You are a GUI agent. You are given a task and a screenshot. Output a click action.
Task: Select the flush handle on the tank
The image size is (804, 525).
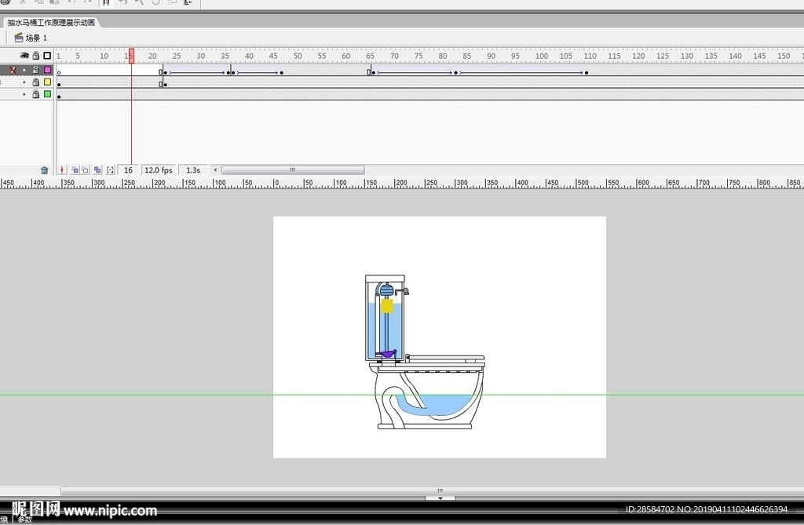[x=405, y=292]
